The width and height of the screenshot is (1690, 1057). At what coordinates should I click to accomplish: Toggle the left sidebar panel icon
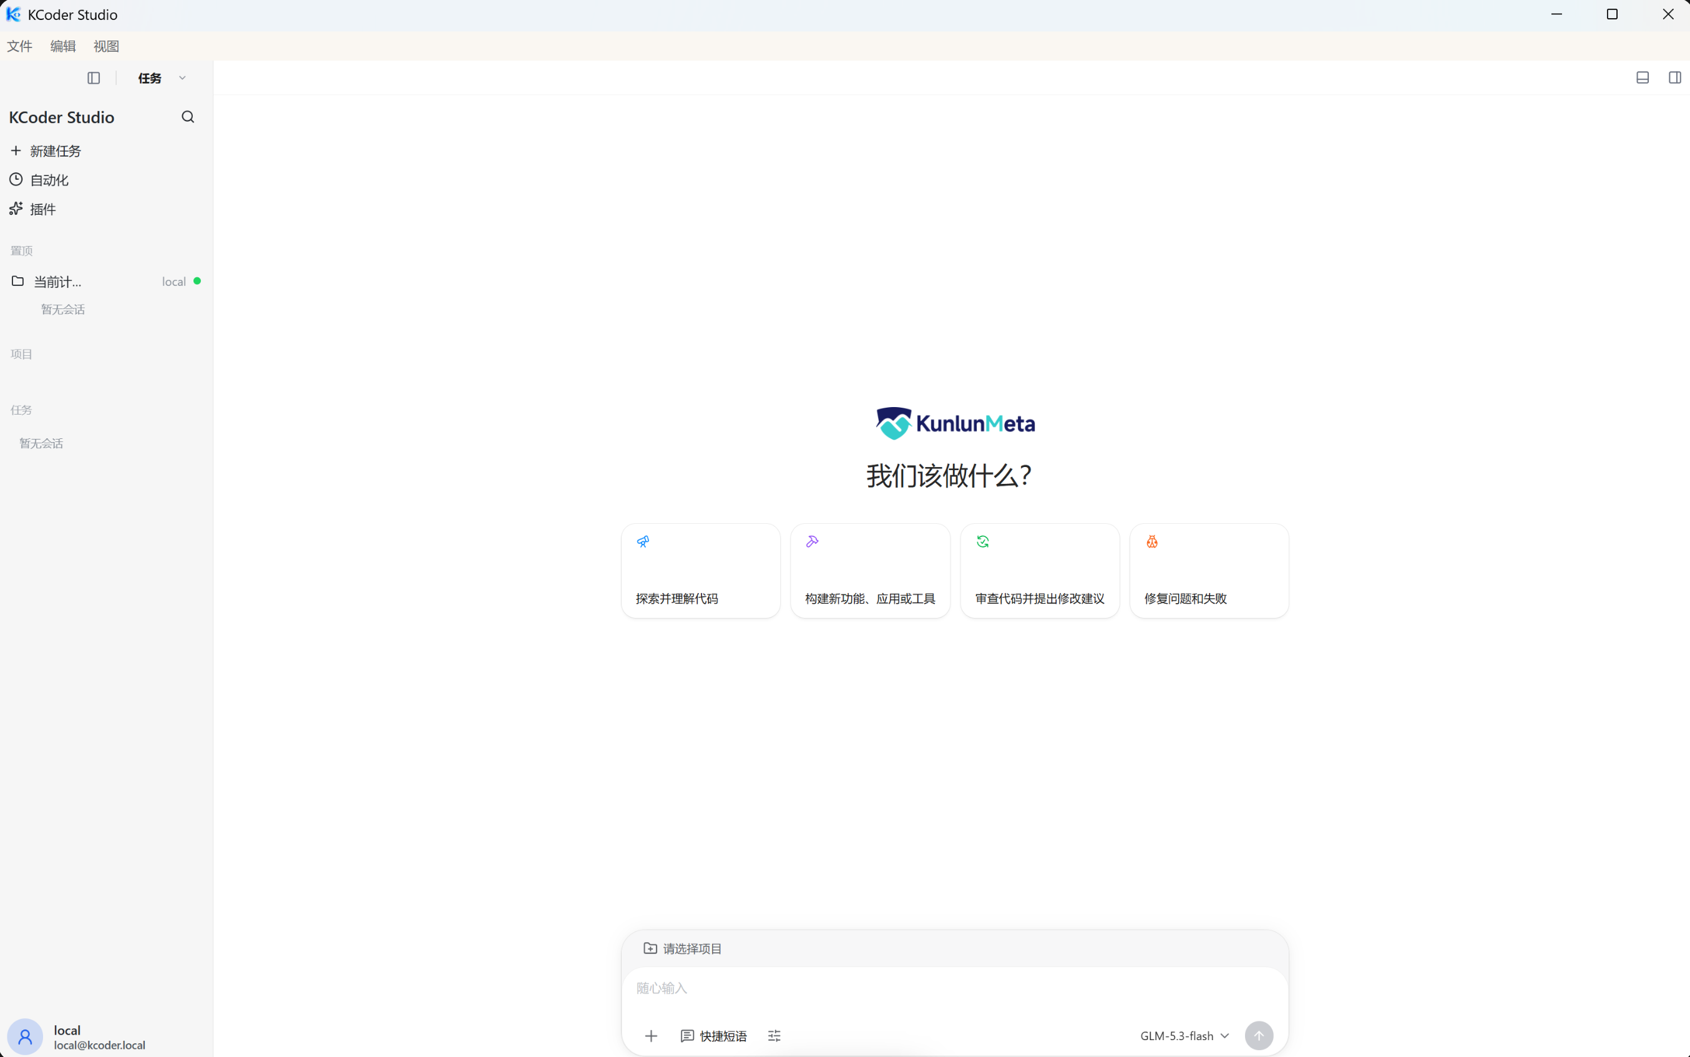94,78
